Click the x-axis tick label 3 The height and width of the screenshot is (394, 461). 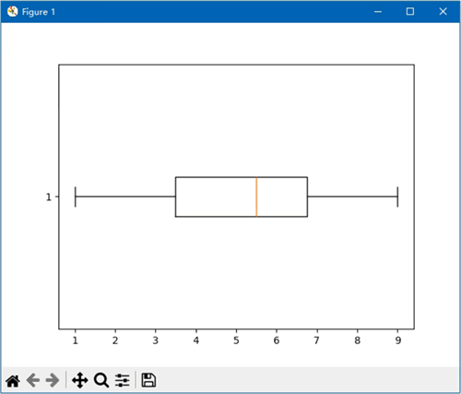(156, 340)
